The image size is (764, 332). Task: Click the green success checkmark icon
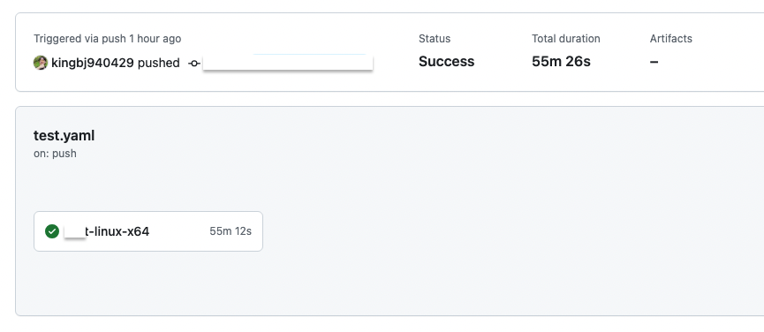coord(52,231)
